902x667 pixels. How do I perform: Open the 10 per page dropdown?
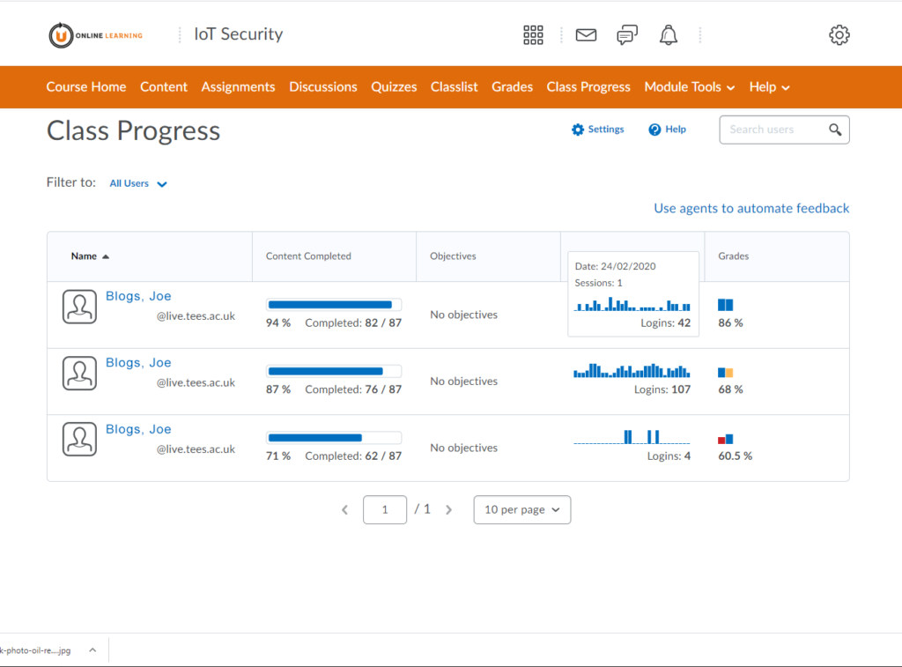point(521,509)
